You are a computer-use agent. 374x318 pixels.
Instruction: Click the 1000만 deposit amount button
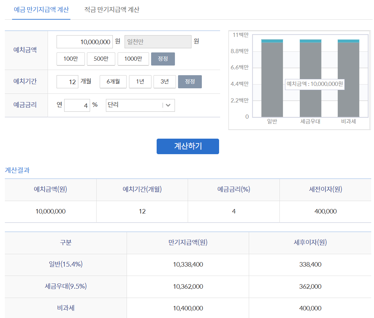click(x=133, y=59)
